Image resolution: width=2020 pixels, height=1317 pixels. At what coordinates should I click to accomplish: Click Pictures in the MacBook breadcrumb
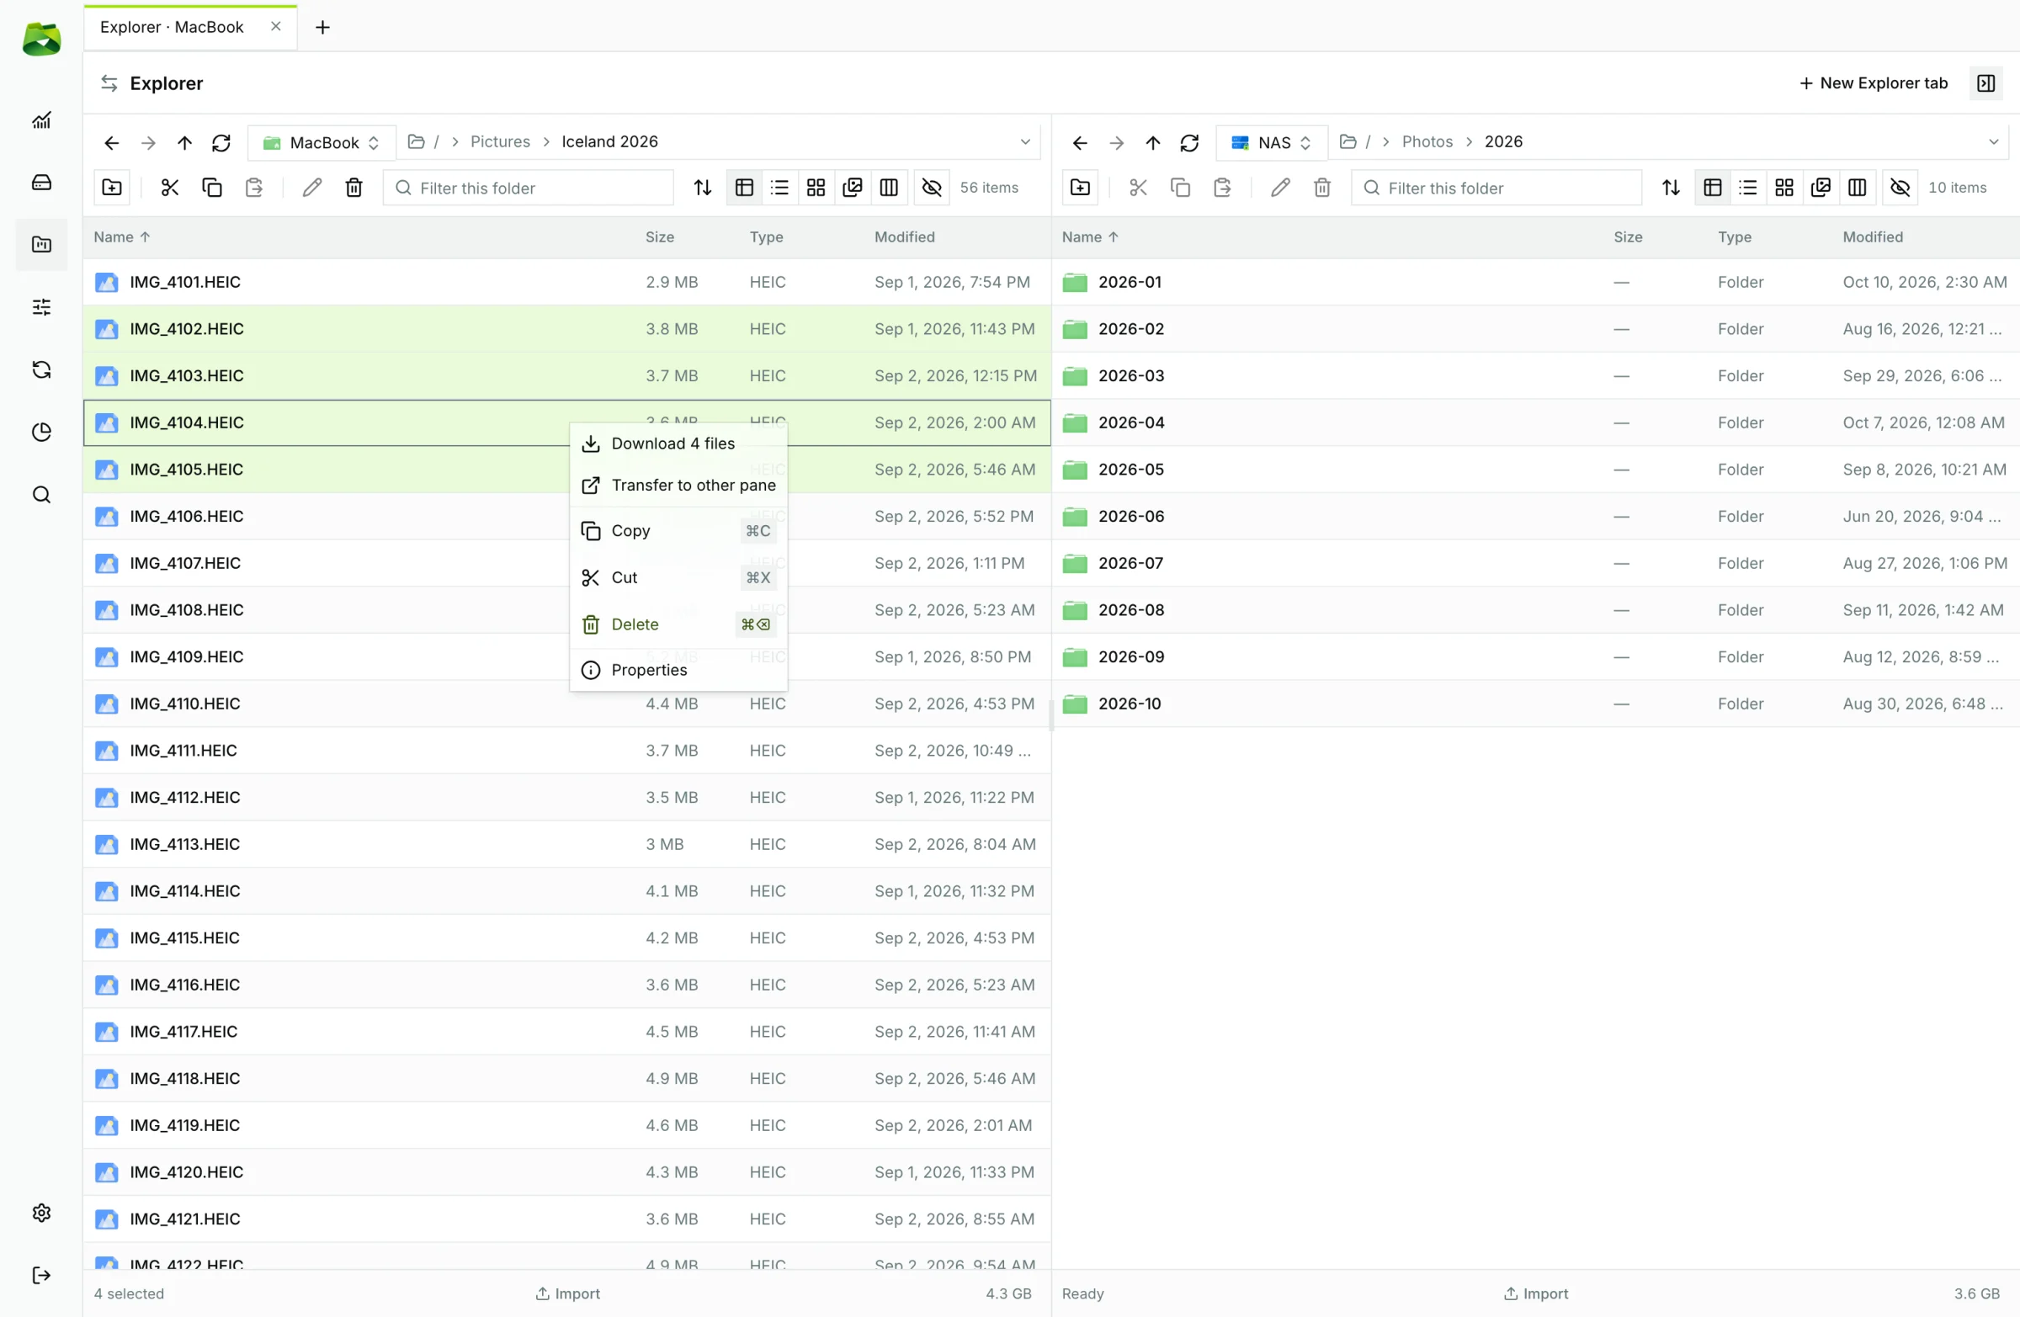500,141
